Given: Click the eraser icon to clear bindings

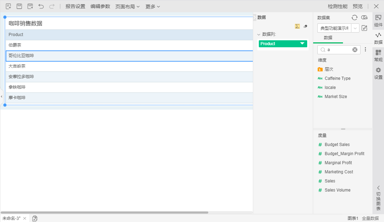Looking at the screenshot, I should [305, 26].
